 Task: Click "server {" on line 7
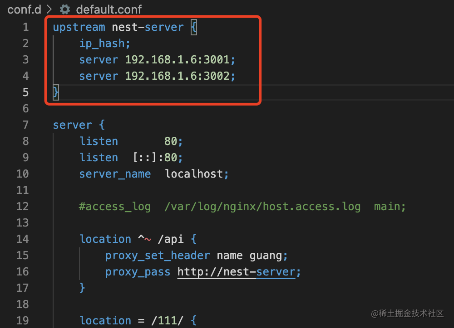coord(79,125)
